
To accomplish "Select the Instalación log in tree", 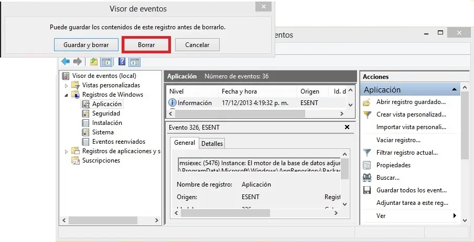I will 107,123.
